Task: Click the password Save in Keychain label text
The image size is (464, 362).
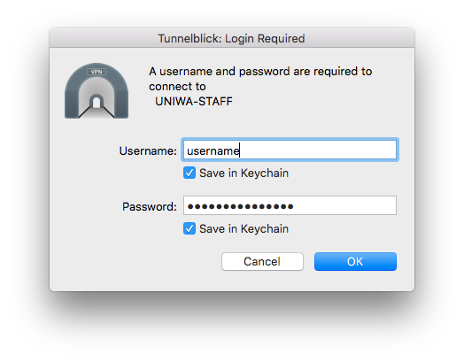Action: point(244,228)
